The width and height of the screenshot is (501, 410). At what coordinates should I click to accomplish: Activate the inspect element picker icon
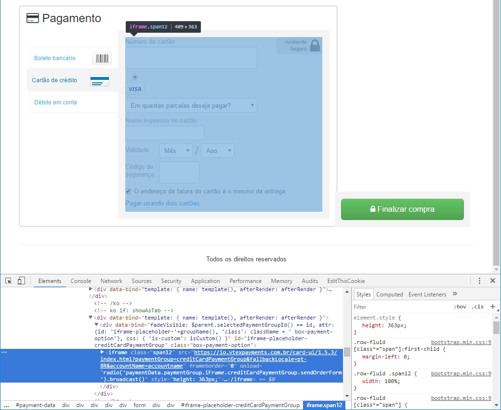coord(8,280)
